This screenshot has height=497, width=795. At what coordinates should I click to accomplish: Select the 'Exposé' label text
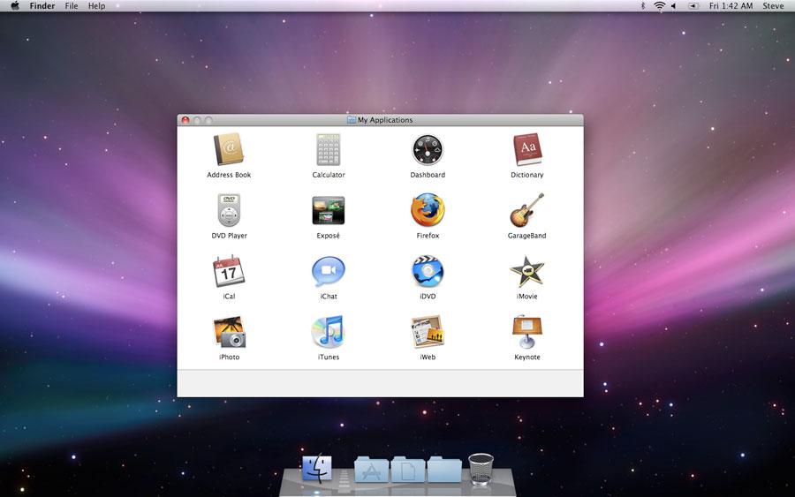328,236
